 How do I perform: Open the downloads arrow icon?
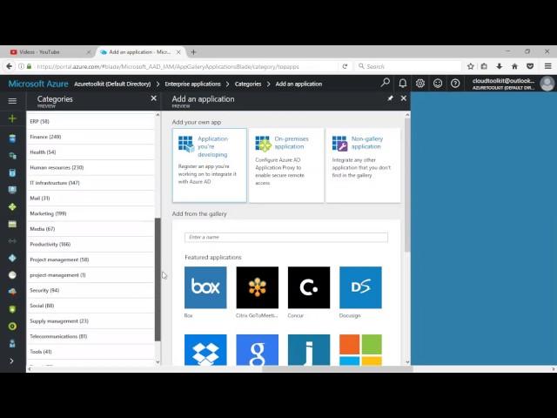499,66
